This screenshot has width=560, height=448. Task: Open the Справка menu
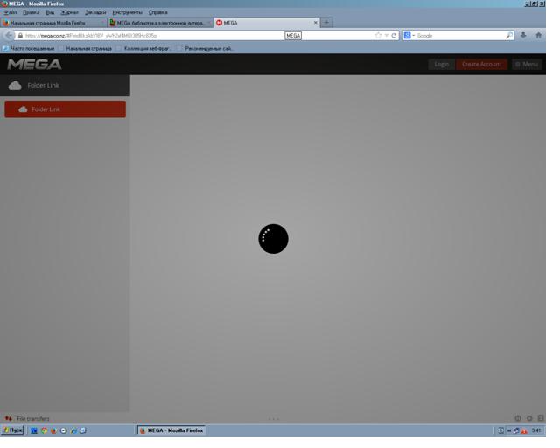pos(157,12)
